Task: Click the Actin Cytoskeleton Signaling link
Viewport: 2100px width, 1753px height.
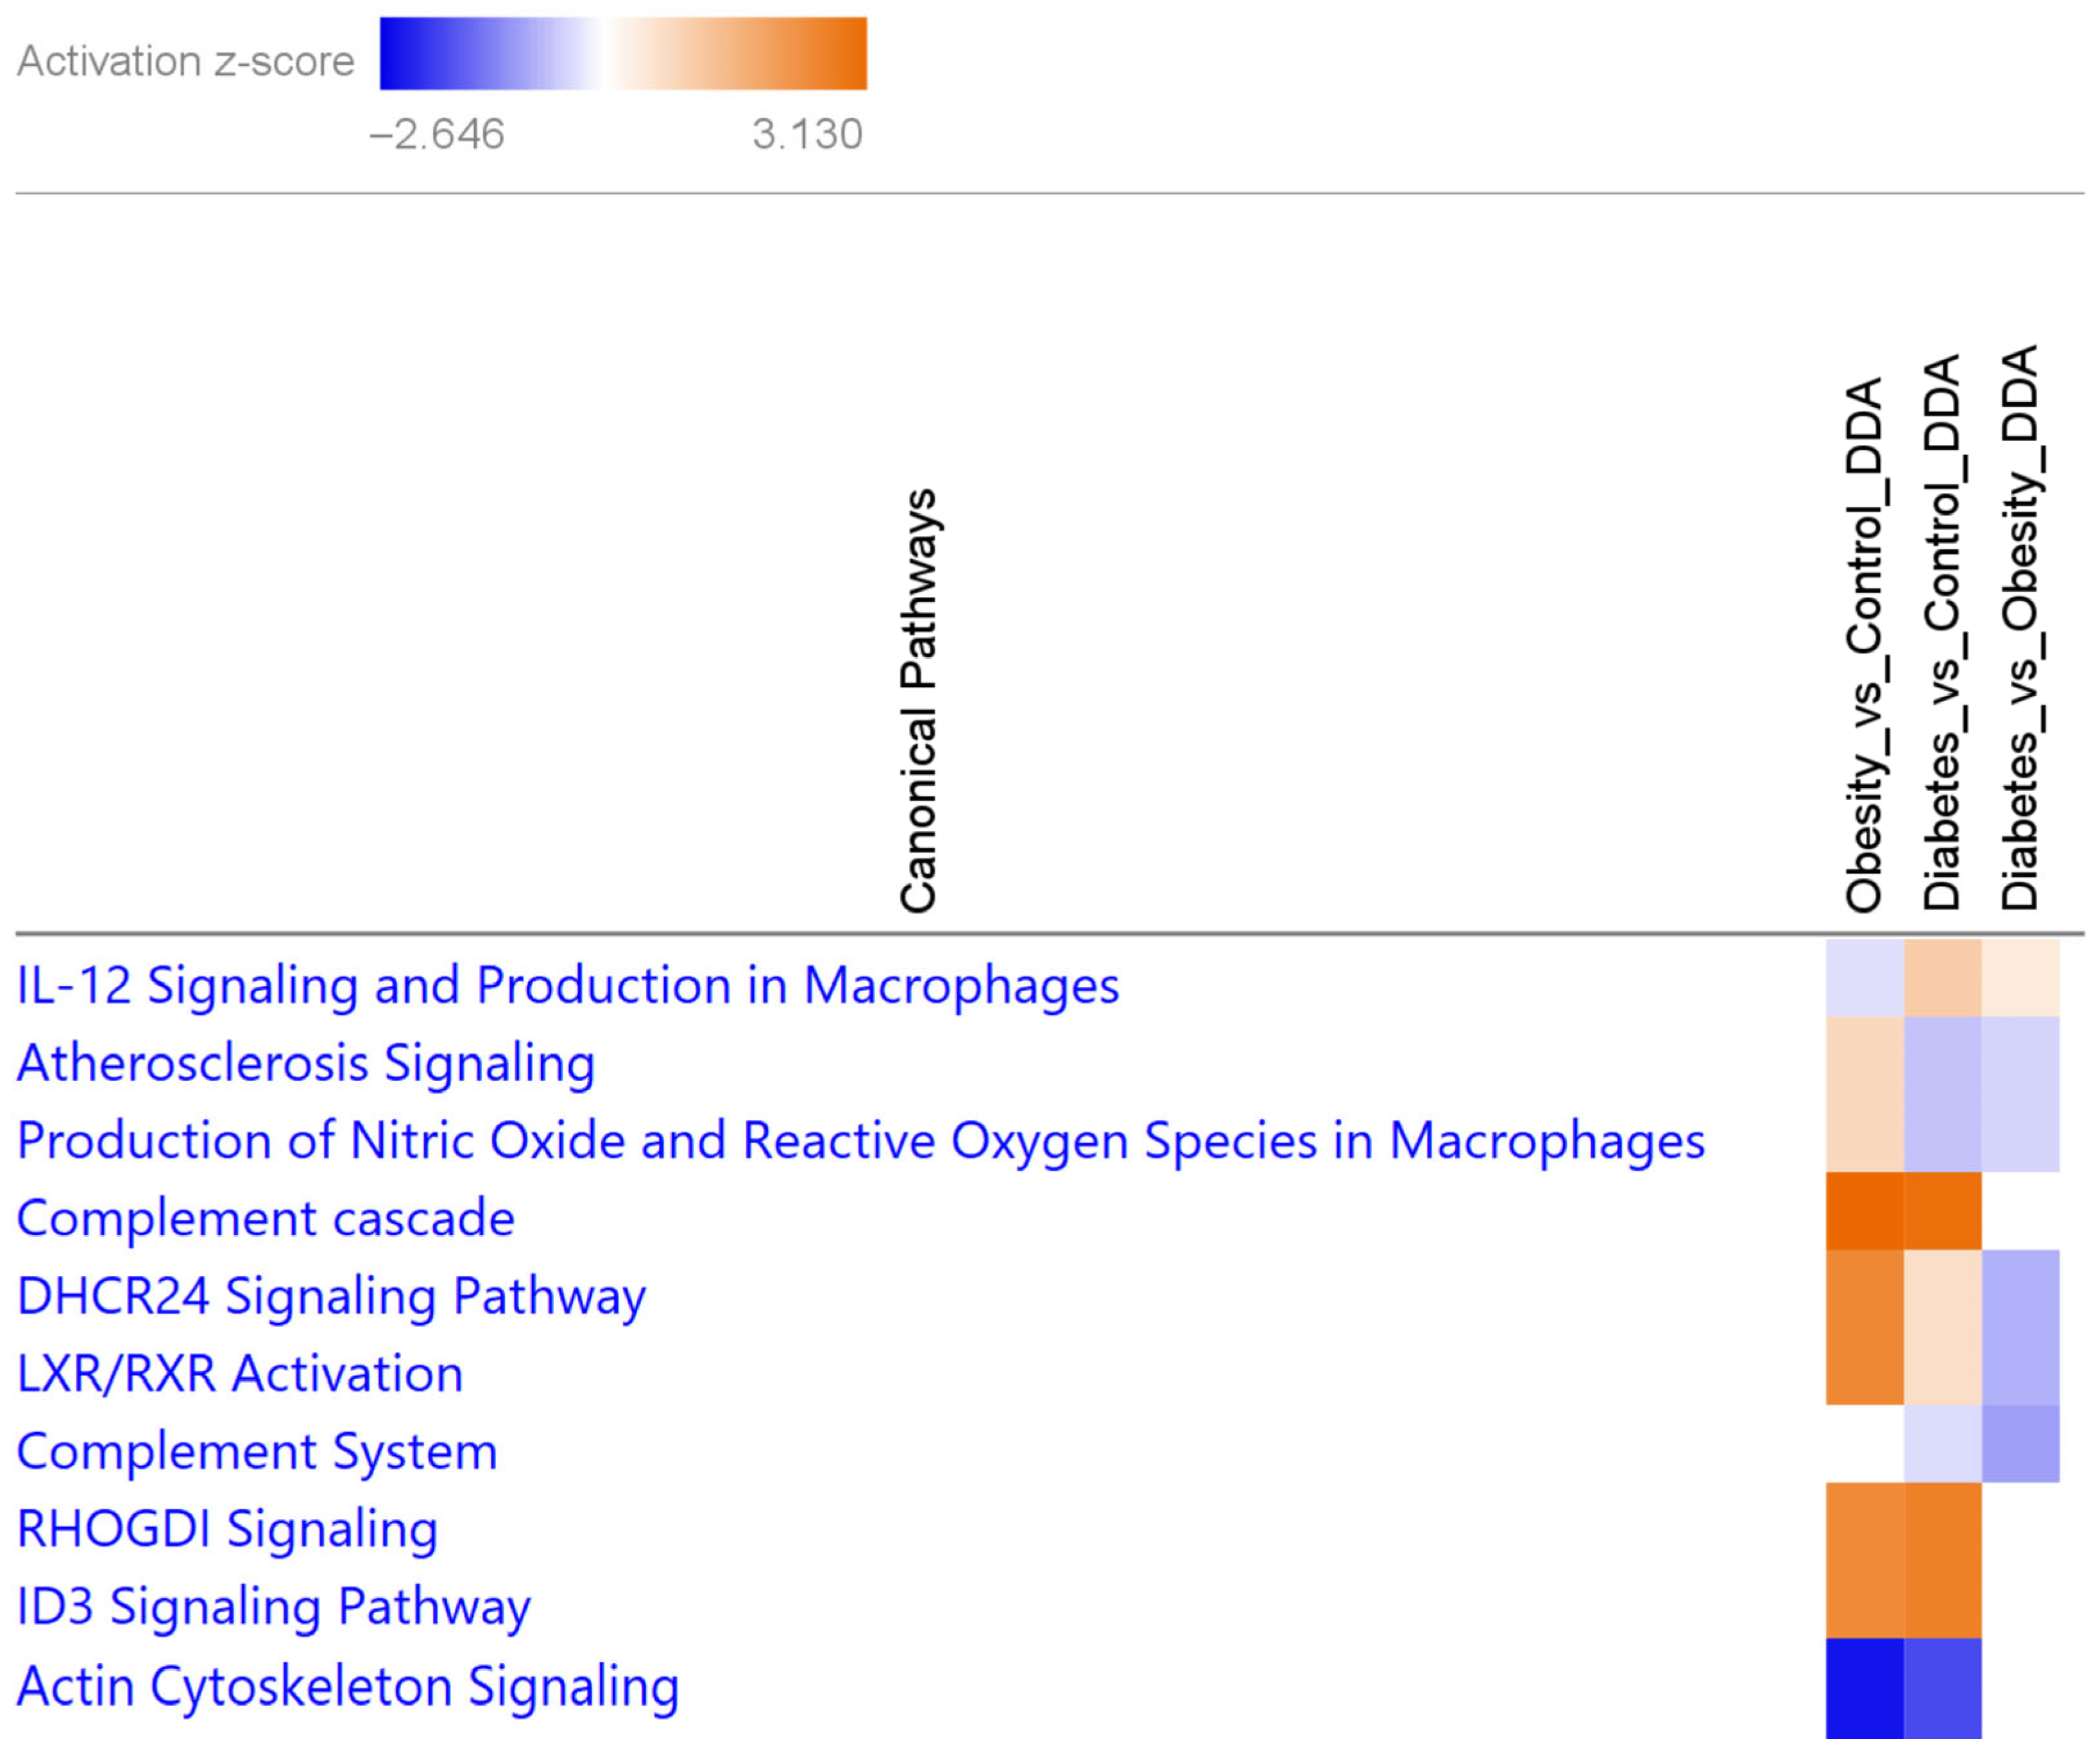Action: point(347,1687)
